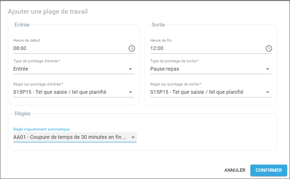Click the Ajouter une plage de travail title
Viewport: 290px width, 179px height.
[x=48, y=12]
